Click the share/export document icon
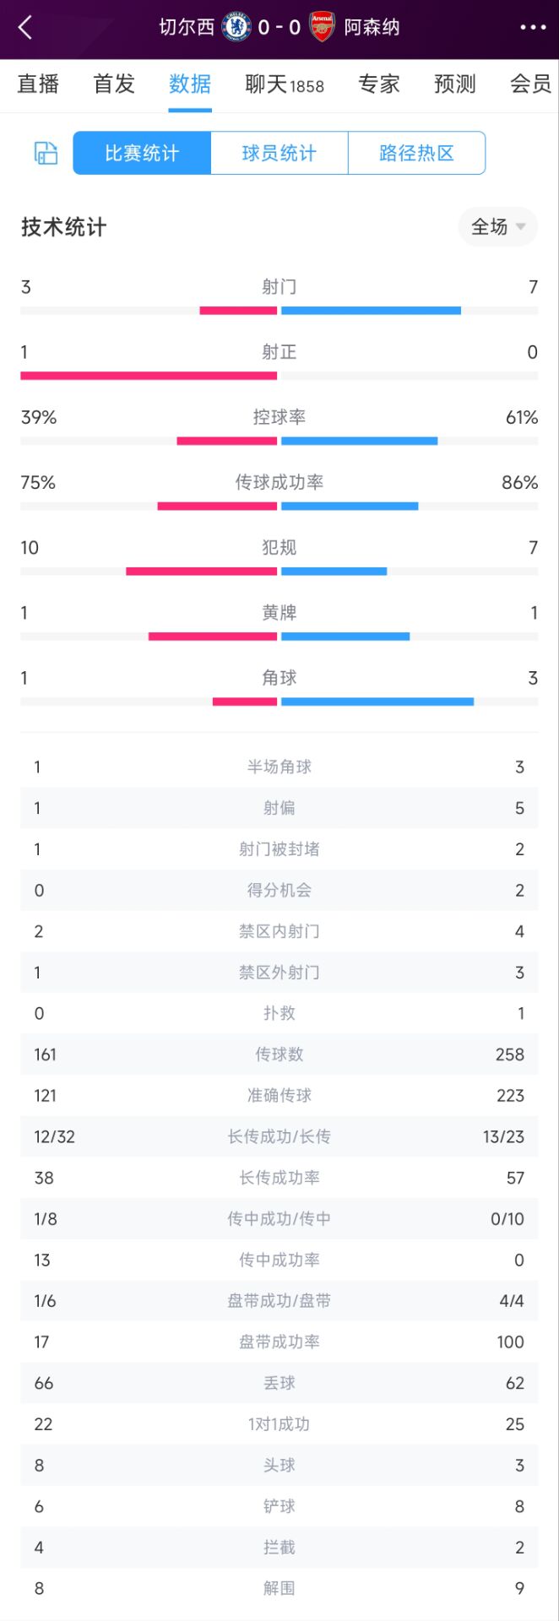Image resolution: width=559 pixels, height=1621 pixels. point(46,153)
